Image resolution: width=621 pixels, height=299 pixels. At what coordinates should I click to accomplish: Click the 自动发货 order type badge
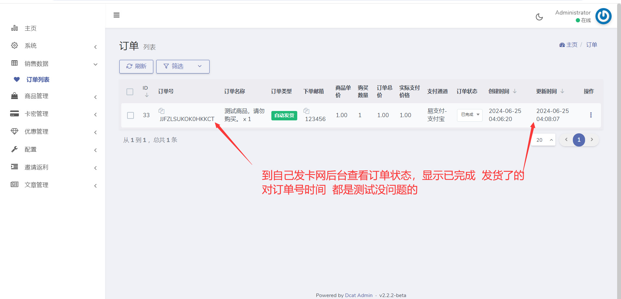tap(284, 116)
